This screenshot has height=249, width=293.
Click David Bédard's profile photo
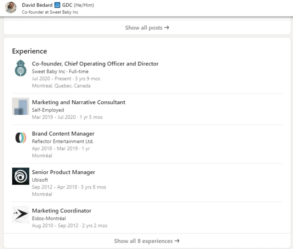pyautogui.click(x=11, y=8)
